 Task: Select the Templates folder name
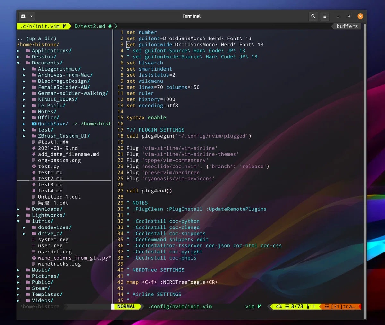(47, 295)
